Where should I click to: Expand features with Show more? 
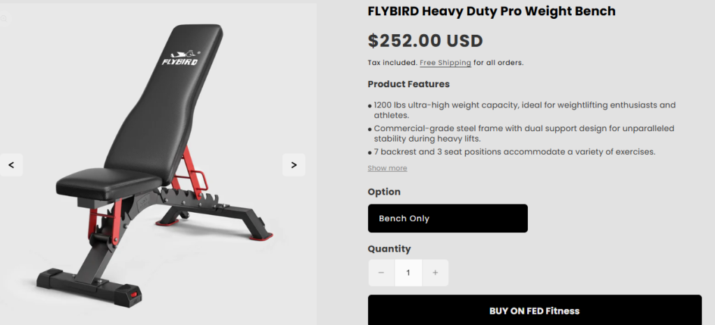[x=387, y=168]
